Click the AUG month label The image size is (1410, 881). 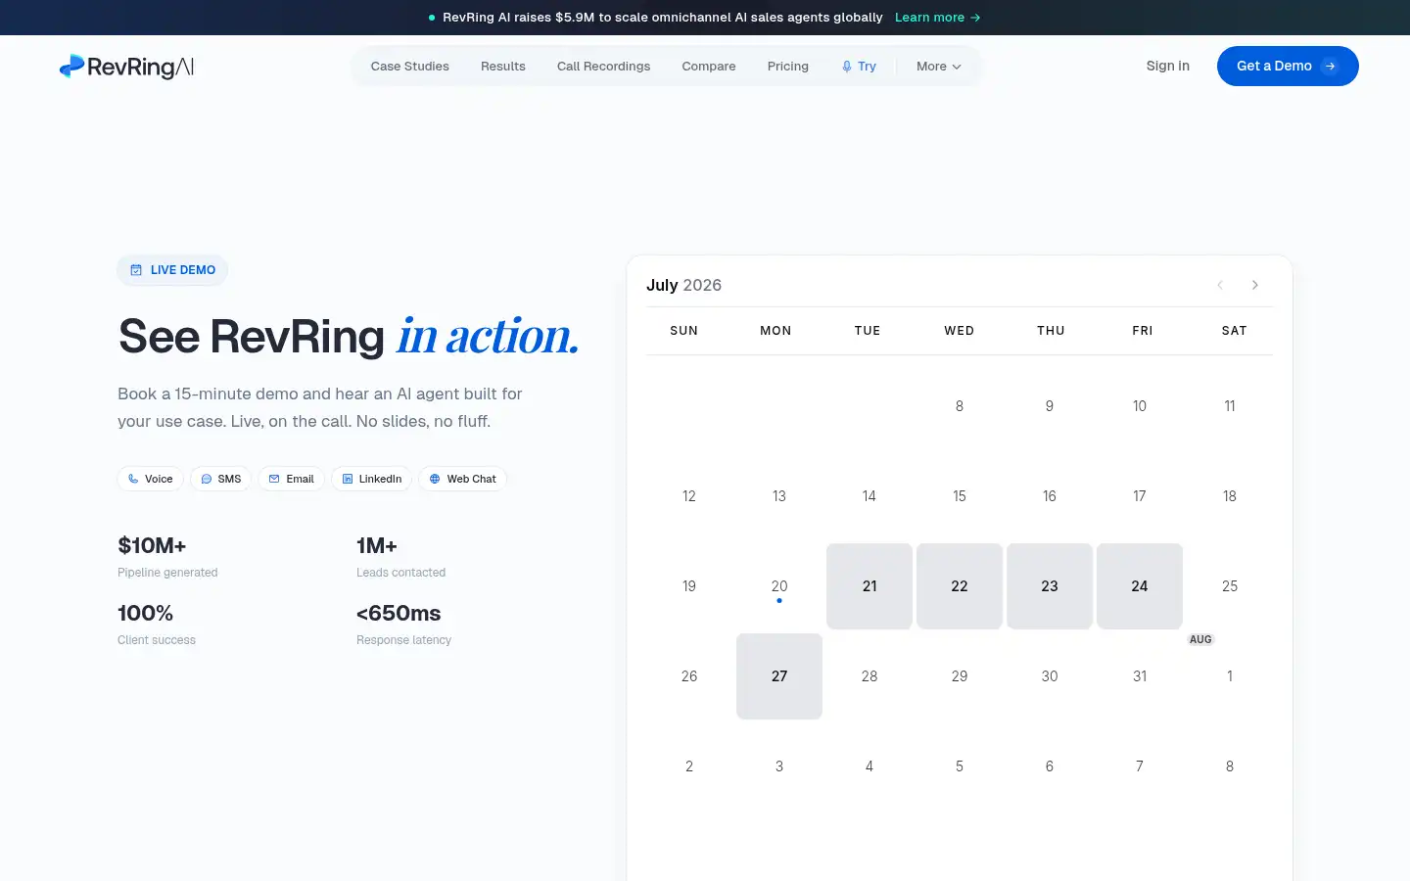[x=1200, y=639]
